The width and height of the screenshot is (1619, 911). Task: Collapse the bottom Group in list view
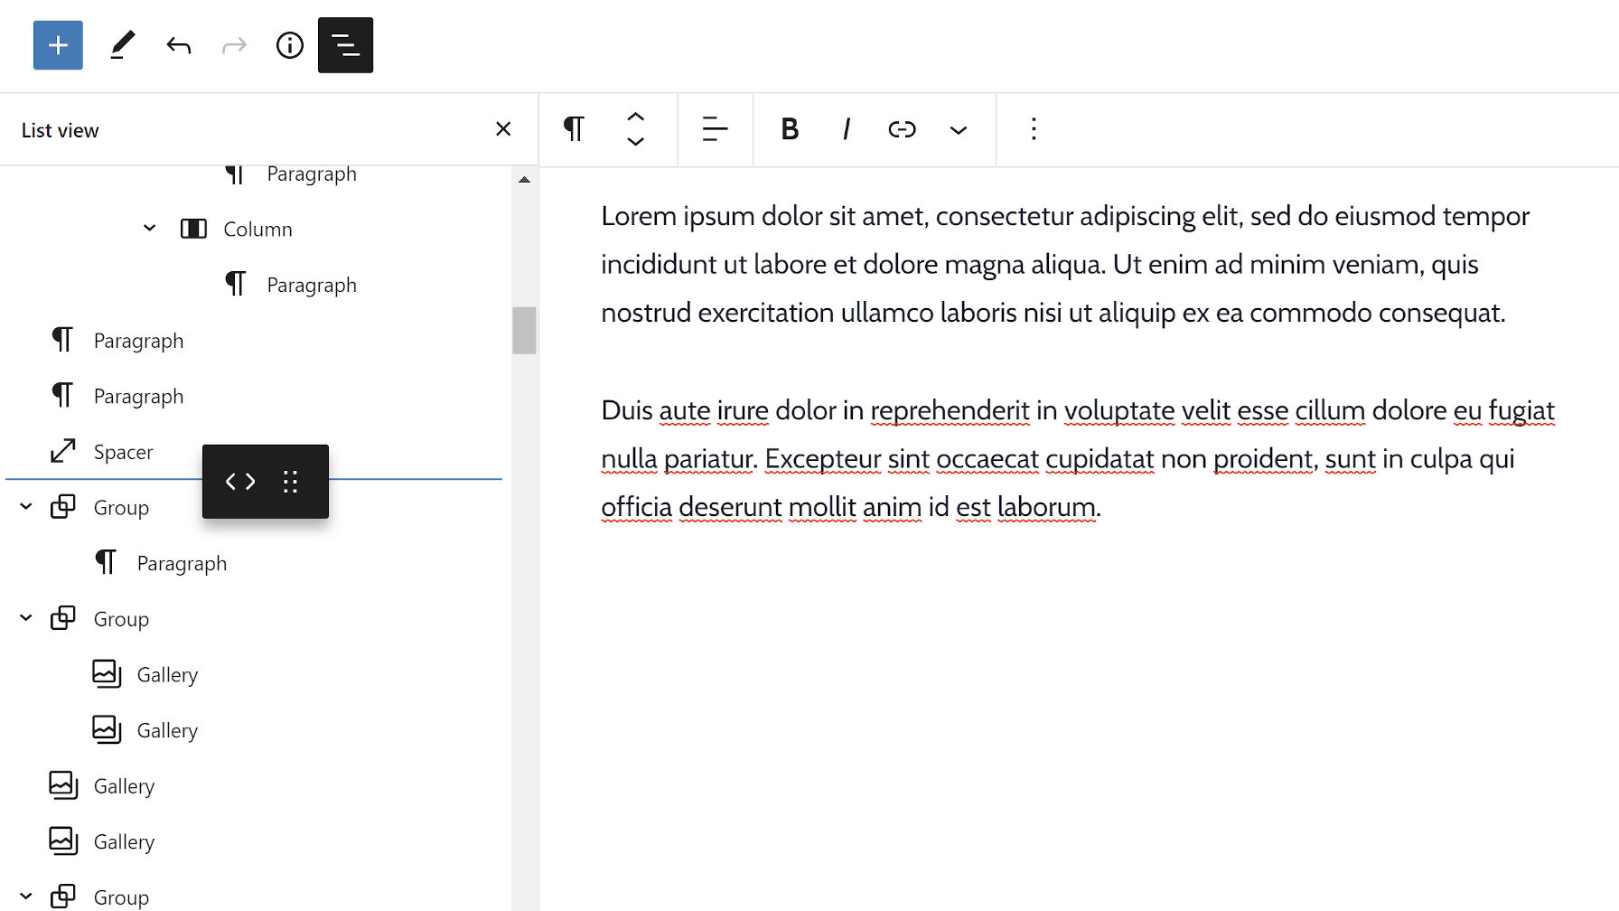[x=26, y=897]
